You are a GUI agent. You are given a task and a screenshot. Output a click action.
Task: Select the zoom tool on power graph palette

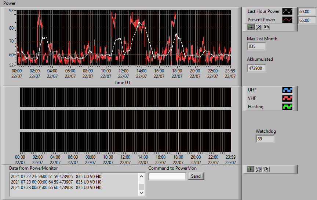point(259,27)
